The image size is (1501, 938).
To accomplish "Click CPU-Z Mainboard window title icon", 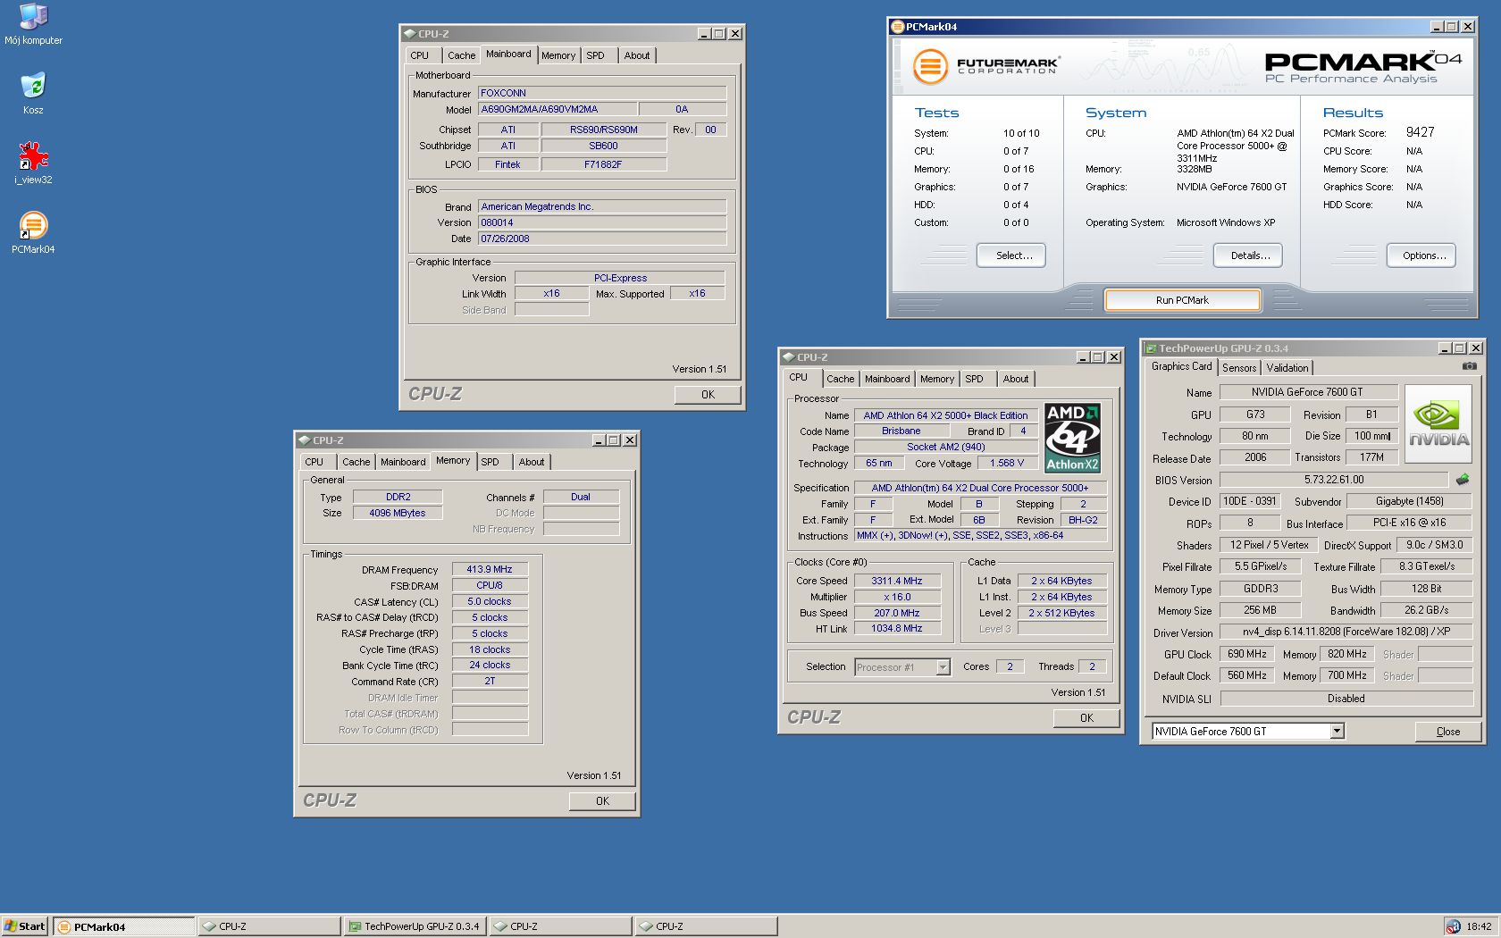I will click(x=409, y=34).
